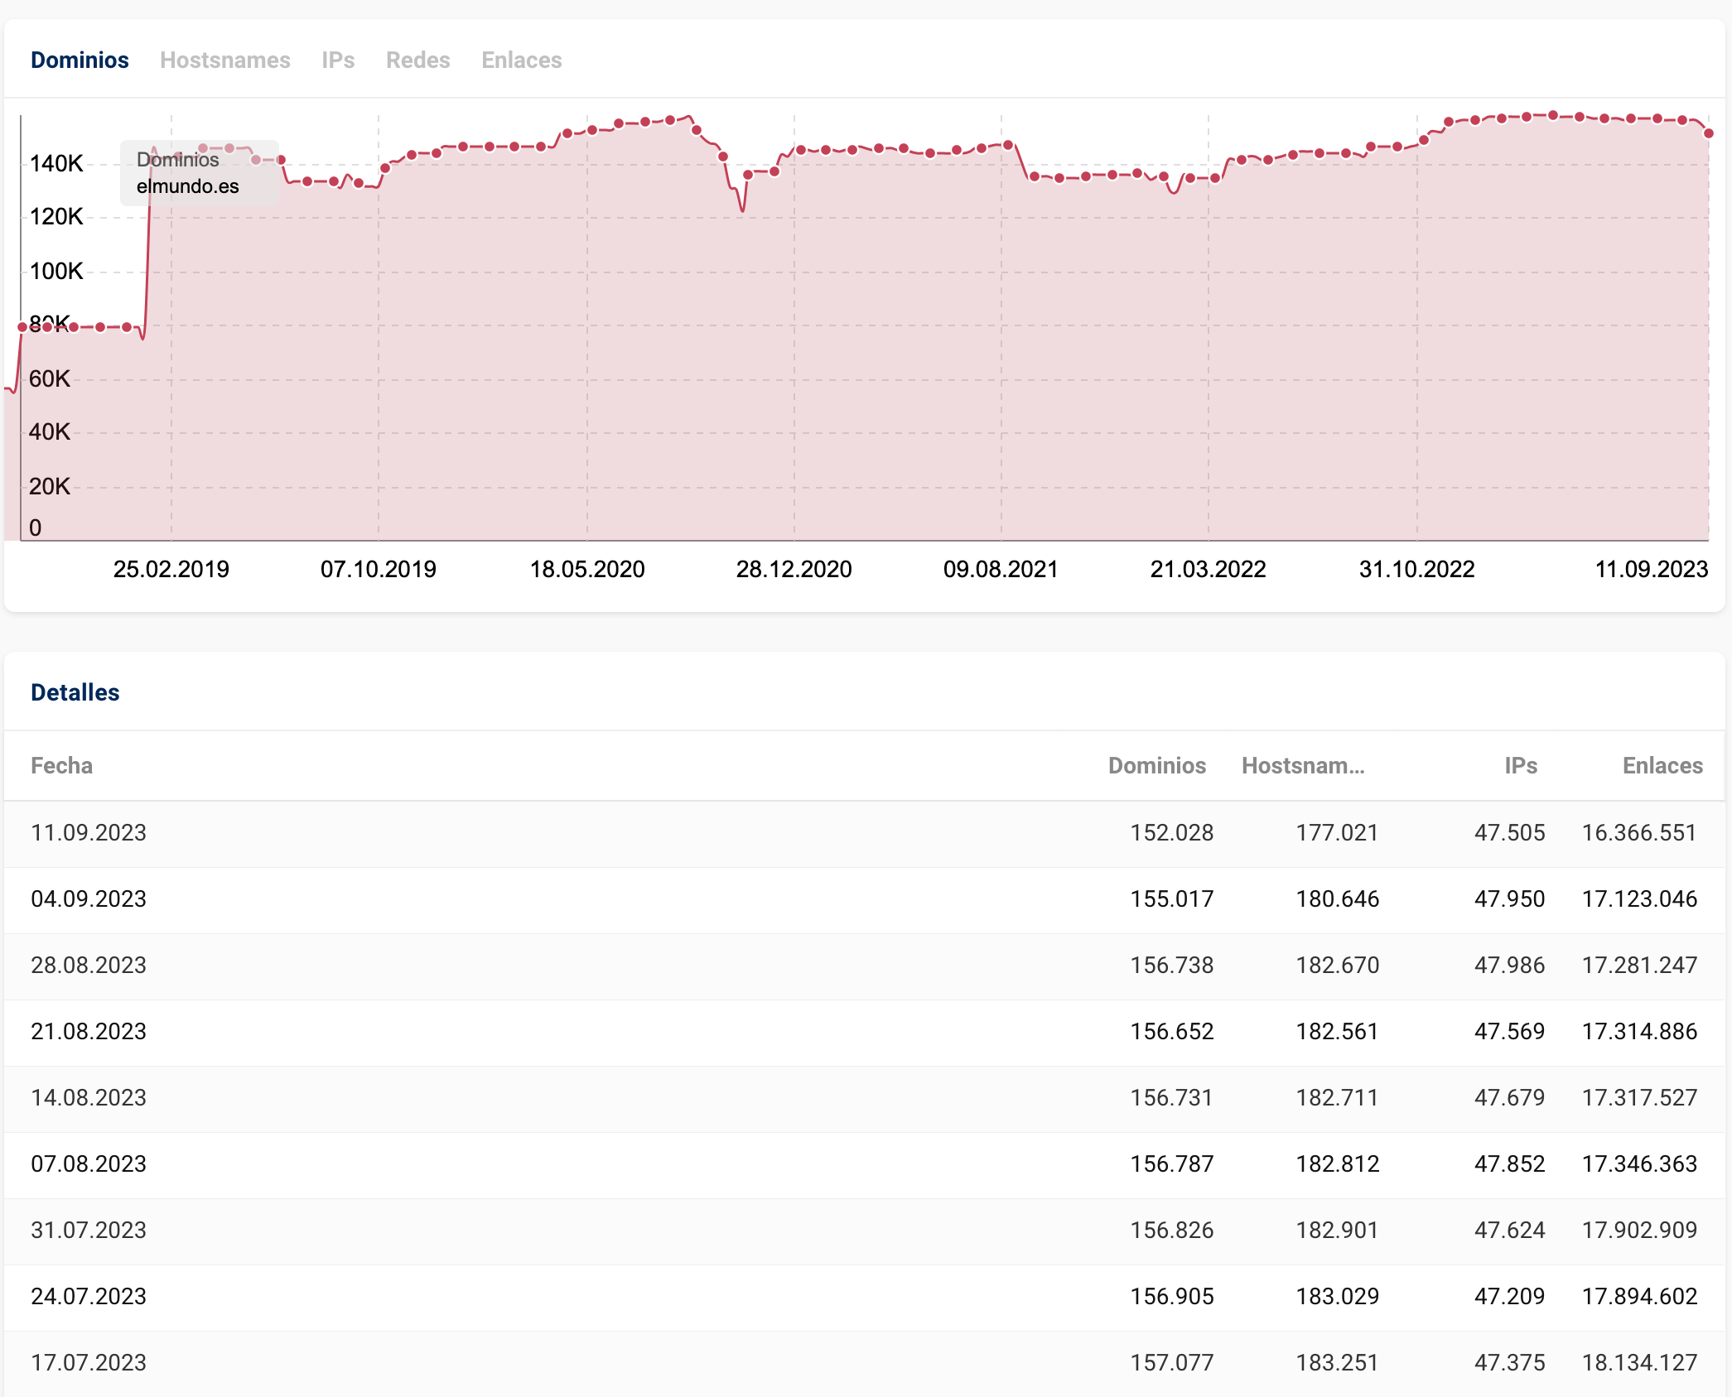Sort by Dominios column header
Screen dimensions: 1732x1397
tap(1156, 765)
